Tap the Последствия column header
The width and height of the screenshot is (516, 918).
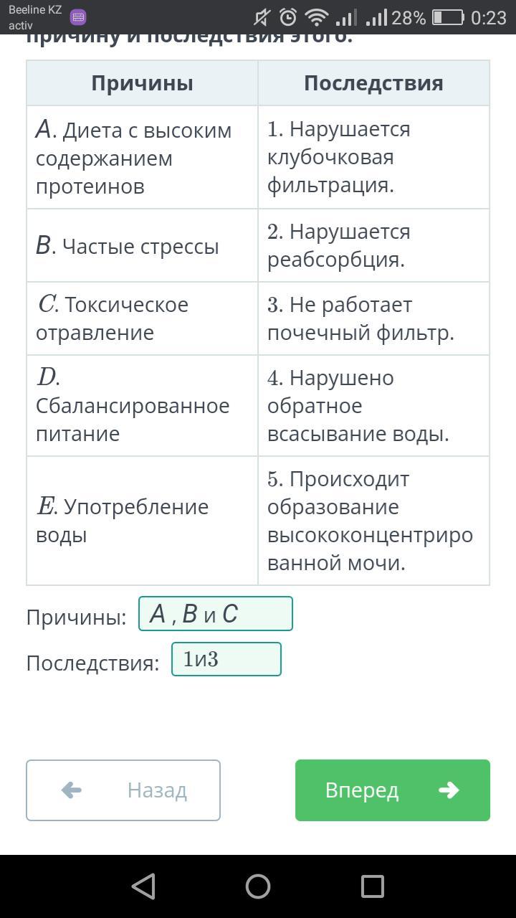(373, 83)
